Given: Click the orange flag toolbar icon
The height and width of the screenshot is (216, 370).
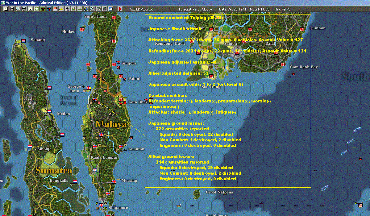Looking at the screenshot, I should (55, 9).
